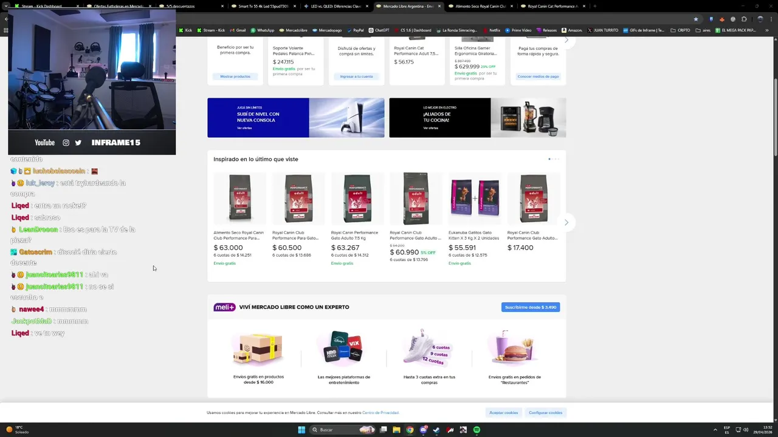Open the WhatsApp bookmark
Screen dimensions: 778x437
263,30
